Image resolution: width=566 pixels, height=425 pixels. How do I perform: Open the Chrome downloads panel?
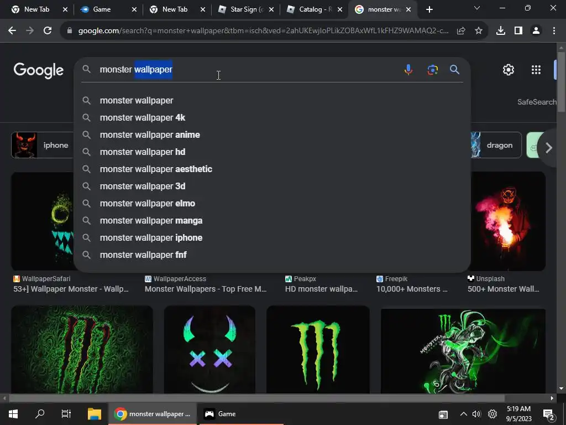pyautogui.click(x=501, y=31)
